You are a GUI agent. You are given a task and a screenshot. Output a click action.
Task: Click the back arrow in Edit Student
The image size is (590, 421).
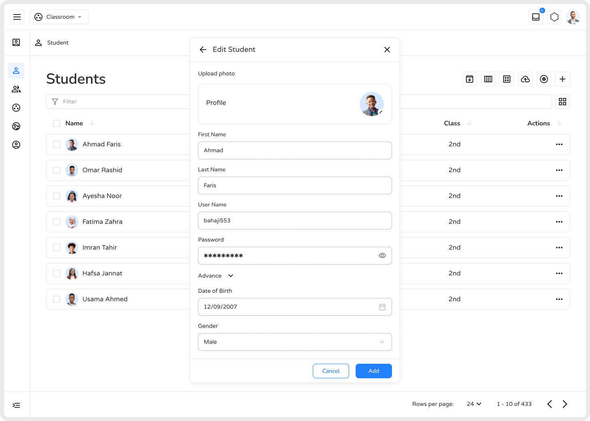(203, 50)
